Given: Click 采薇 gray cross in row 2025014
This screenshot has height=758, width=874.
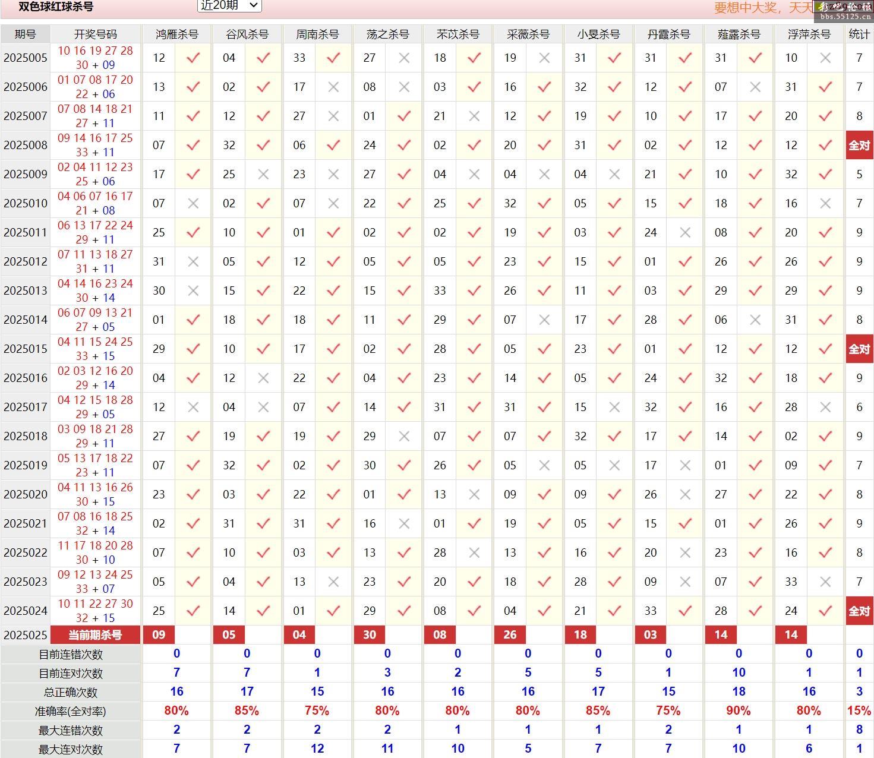Looking at the screenshot, I should point(544,320).
